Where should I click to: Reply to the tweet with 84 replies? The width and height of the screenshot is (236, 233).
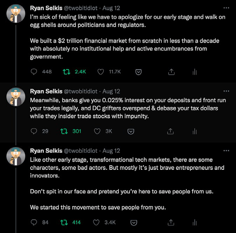click(34, 222)
